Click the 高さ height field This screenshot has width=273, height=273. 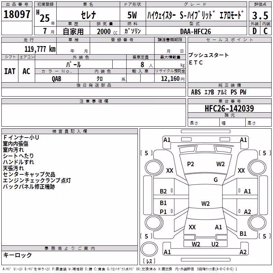coord(259,123)
